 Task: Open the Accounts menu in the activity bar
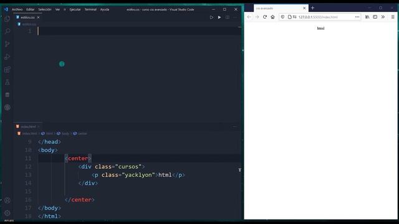pyautogui.click(x=7, y=200)
